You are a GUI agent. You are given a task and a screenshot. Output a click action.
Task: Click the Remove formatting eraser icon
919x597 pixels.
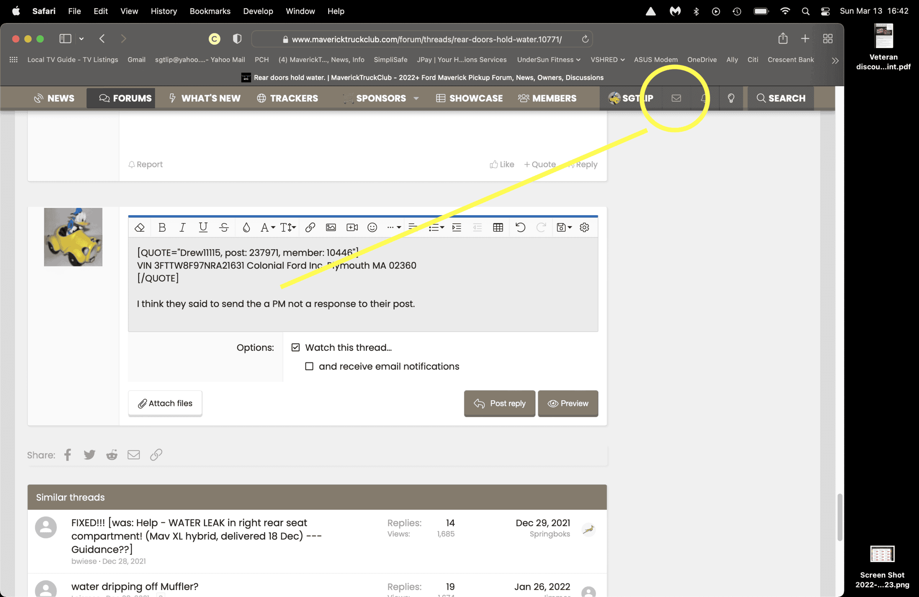139,227
